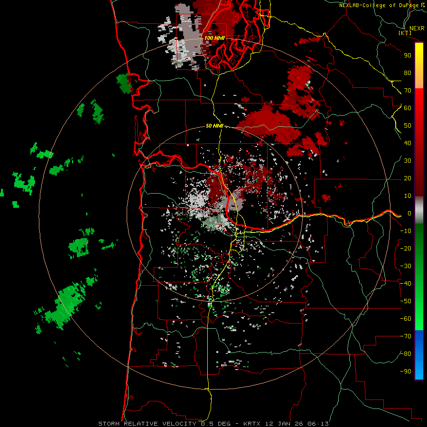
Task: Click the "-20" value on the velocity scale
Action: pyautogui.click(x=406, y=248)
